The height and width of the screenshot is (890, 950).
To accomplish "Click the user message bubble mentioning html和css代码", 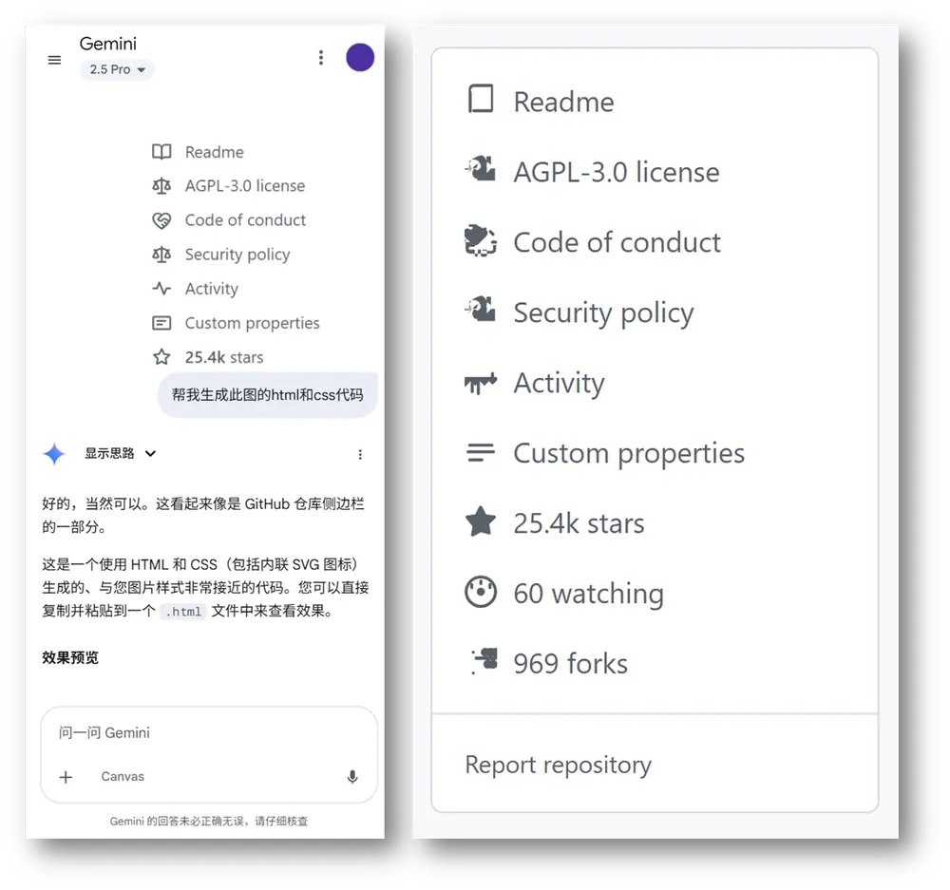I will (x=267, y=395).
